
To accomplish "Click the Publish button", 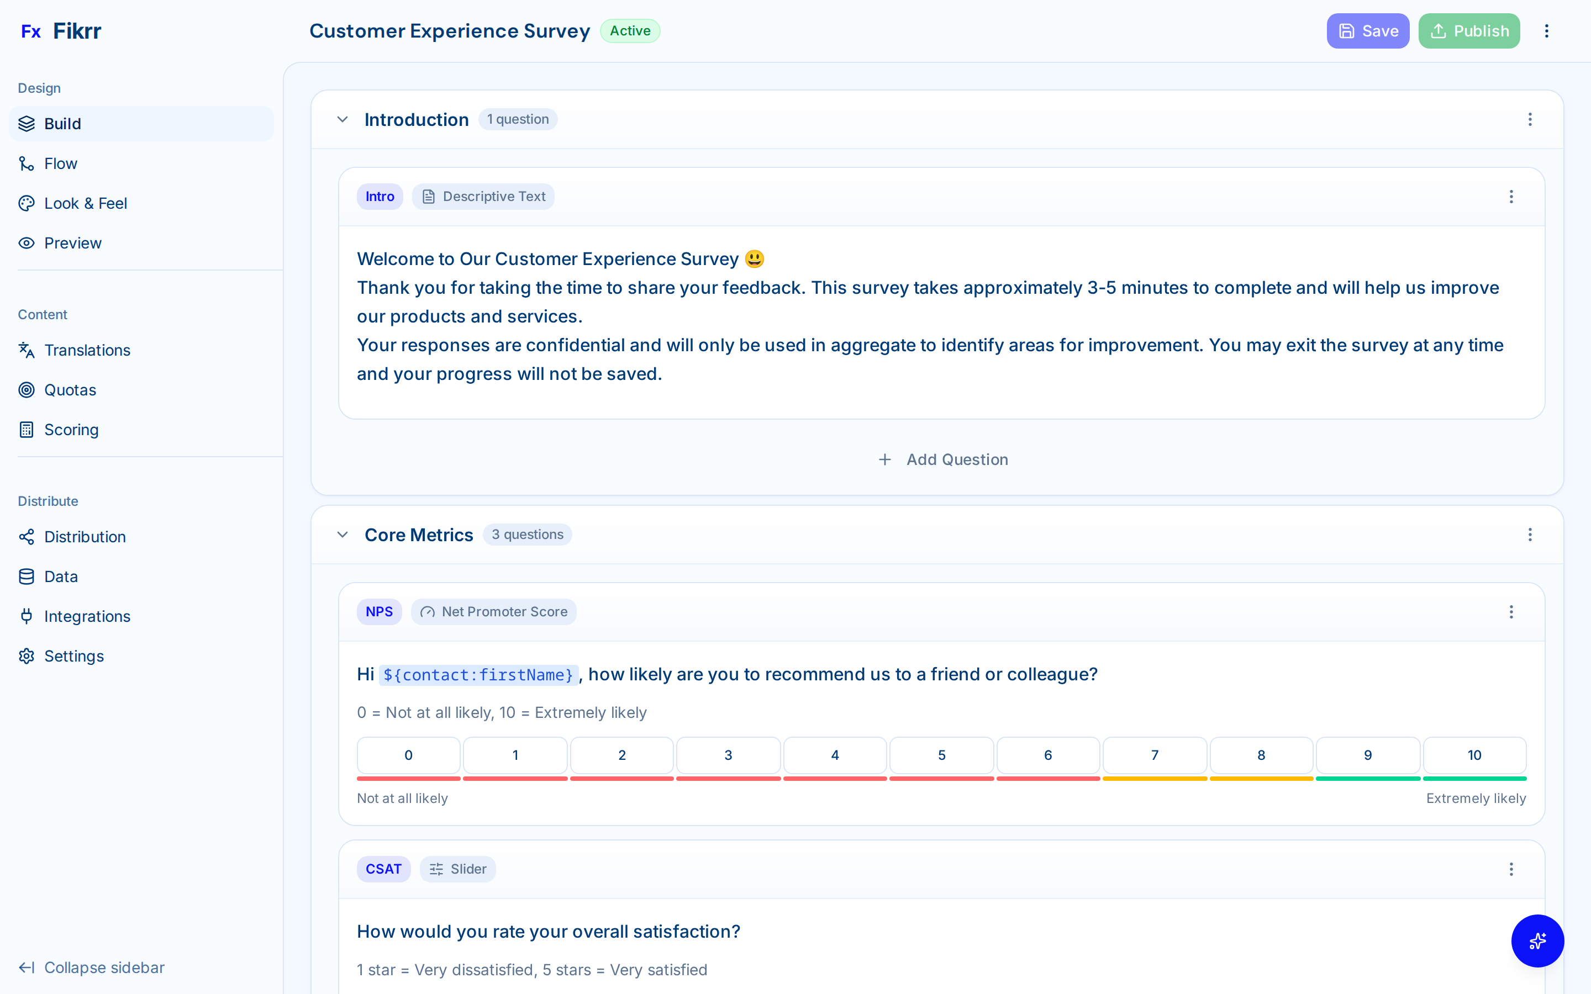I will pyautogui.click(x=1469, y=30).
